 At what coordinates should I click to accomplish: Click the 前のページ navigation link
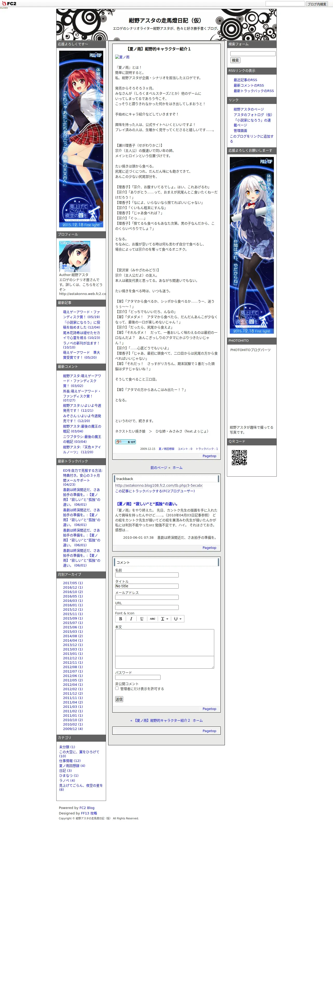[x=158, y=467]
